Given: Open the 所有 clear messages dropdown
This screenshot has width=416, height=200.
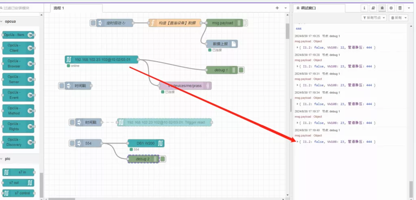Looking at the screenshot, I should click(x=398, y=18).
